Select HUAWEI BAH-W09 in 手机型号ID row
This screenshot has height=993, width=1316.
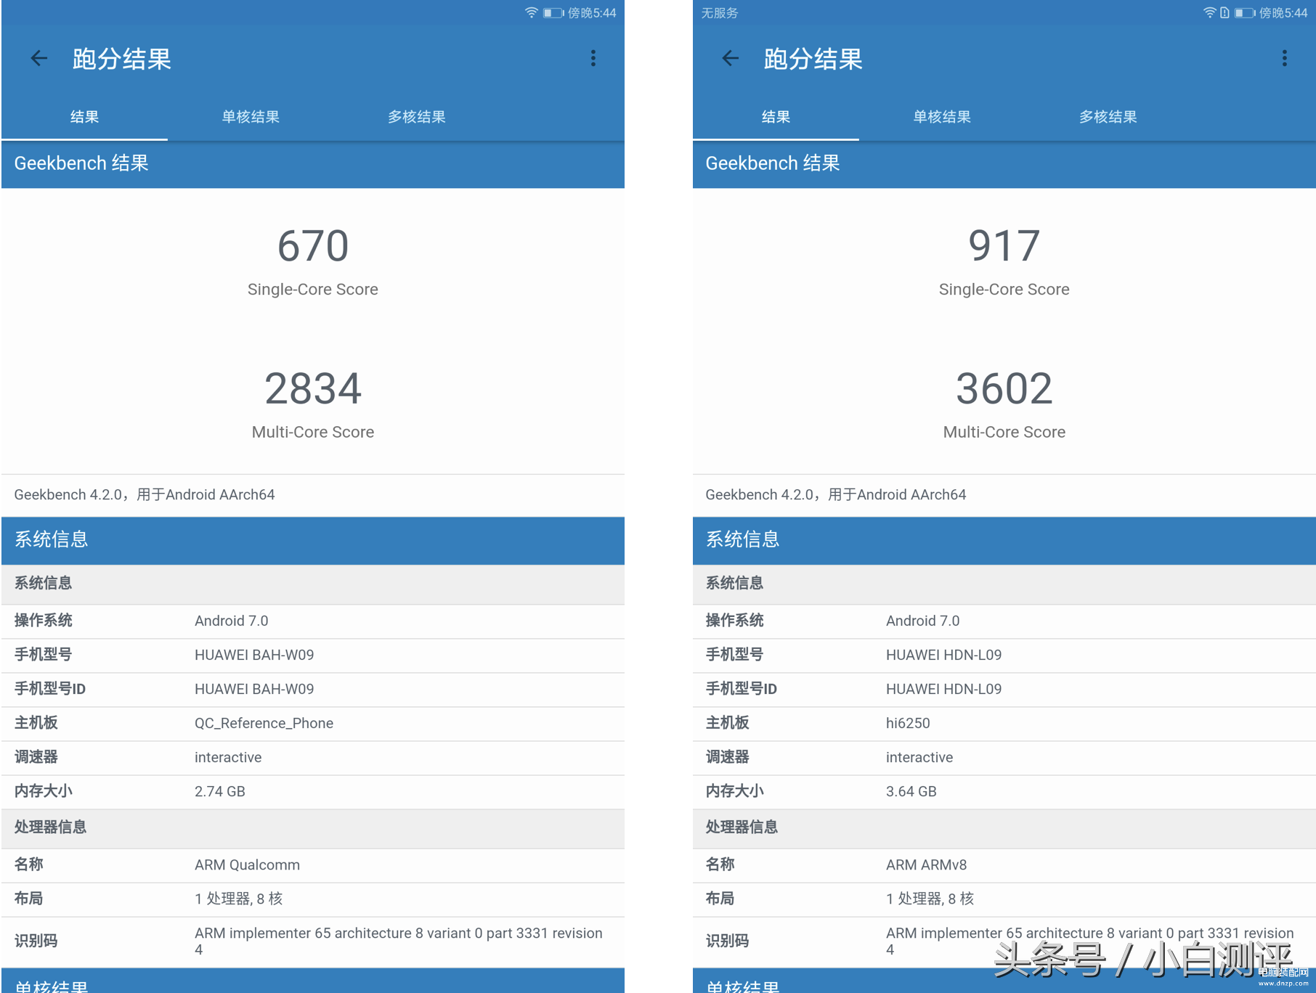click(254, 689)
